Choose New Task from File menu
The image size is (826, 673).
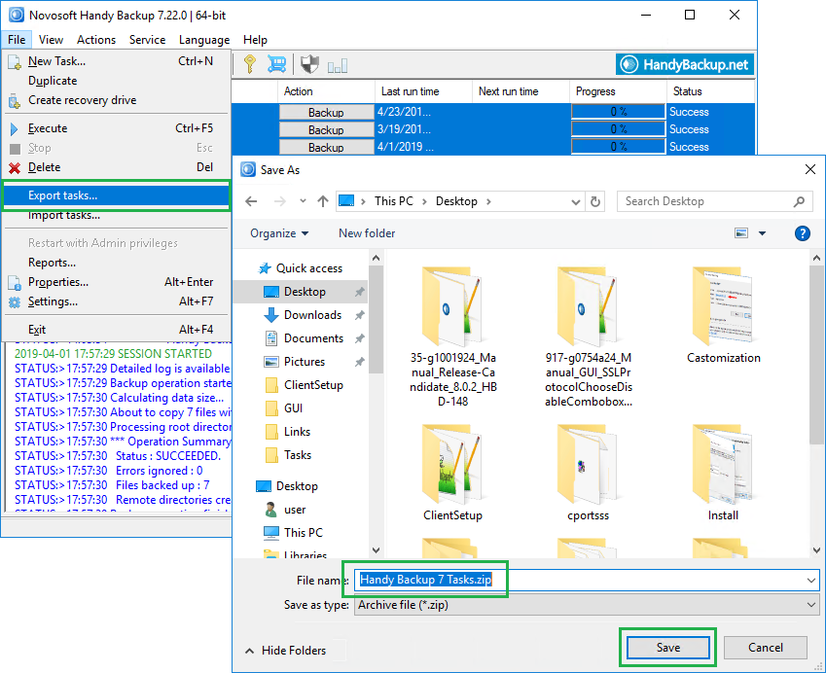117,61
